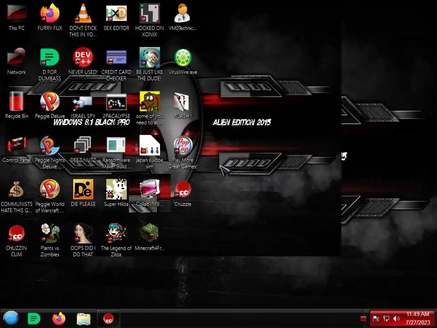Screen dimensions: 437x328
Task: Click the blue Start orb
Action: [11, 318]
